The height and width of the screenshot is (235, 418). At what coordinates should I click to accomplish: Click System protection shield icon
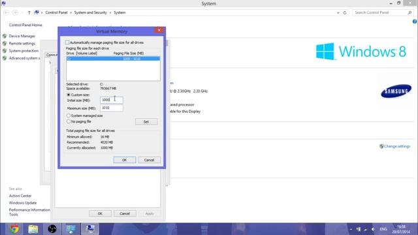pos(5,51)
